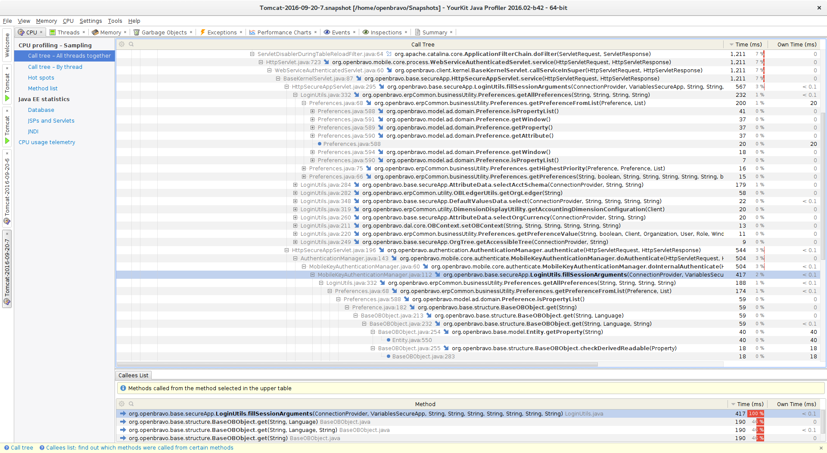The height and width of the screenshot is (453, 827).
Task: Close the Threads tab with its x
Action: tap(84, 32)
